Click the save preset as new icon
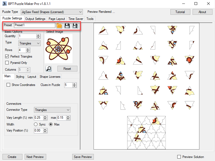215x161 pixels. (75, 25)
